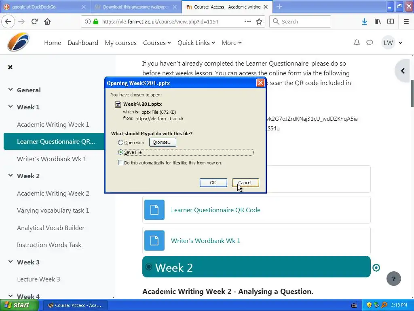Click the keyboard icon on taskbar

[354, 305]
